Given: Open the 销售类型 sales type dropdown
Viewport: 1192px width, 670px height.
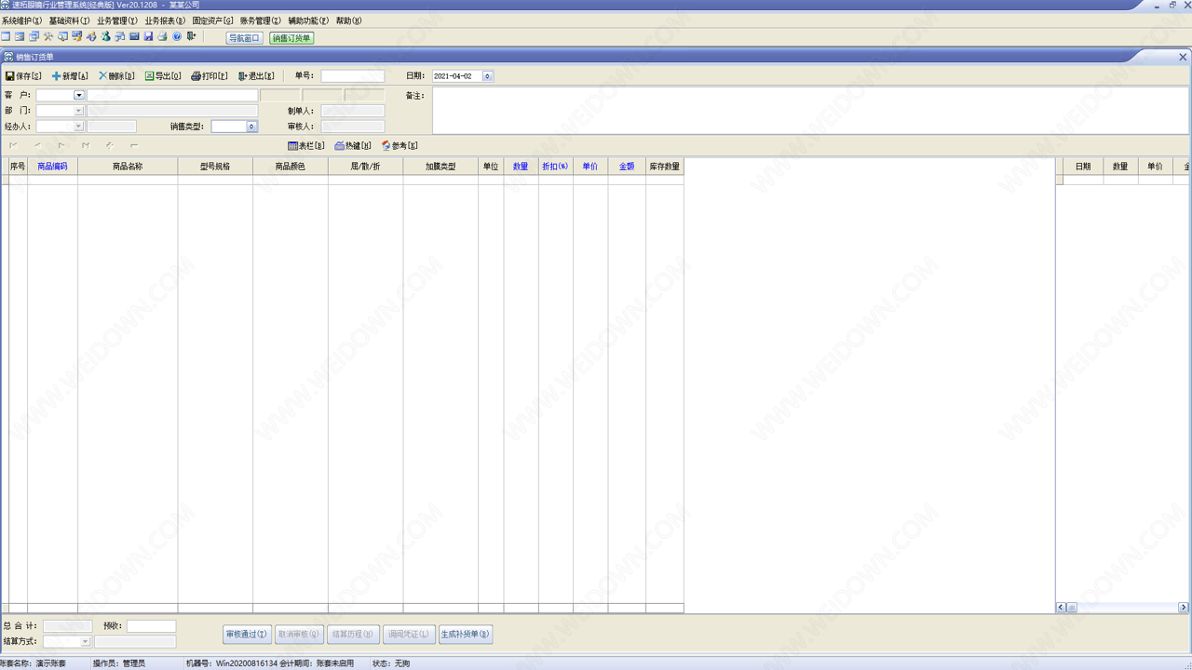Looking at the screenshot, I should (x=251, y=127).
